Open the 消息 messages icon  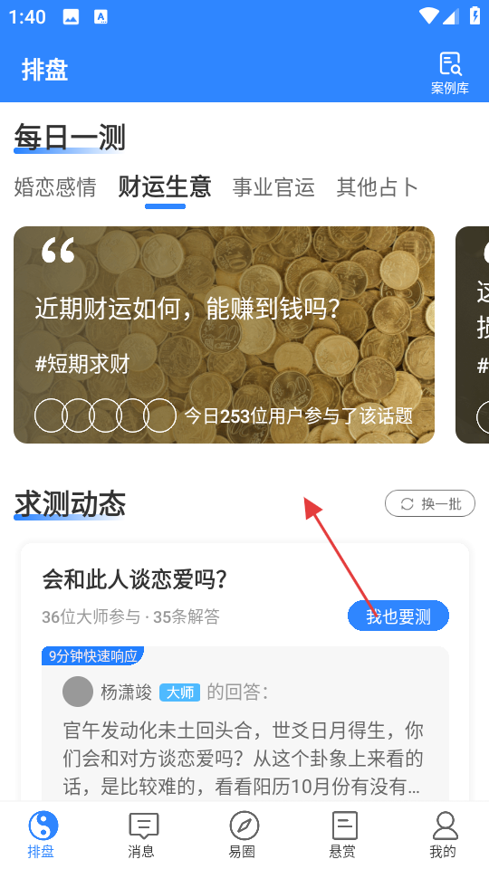click(x=144, y=826)
